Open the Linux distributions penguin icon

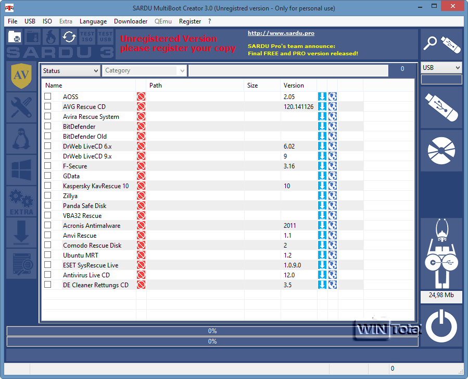point(21,139)
